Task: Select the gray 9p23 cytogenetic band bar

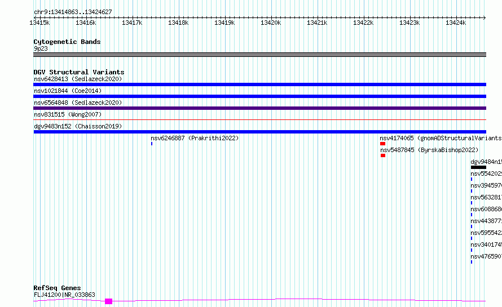Action: click(x=259, y=55)
